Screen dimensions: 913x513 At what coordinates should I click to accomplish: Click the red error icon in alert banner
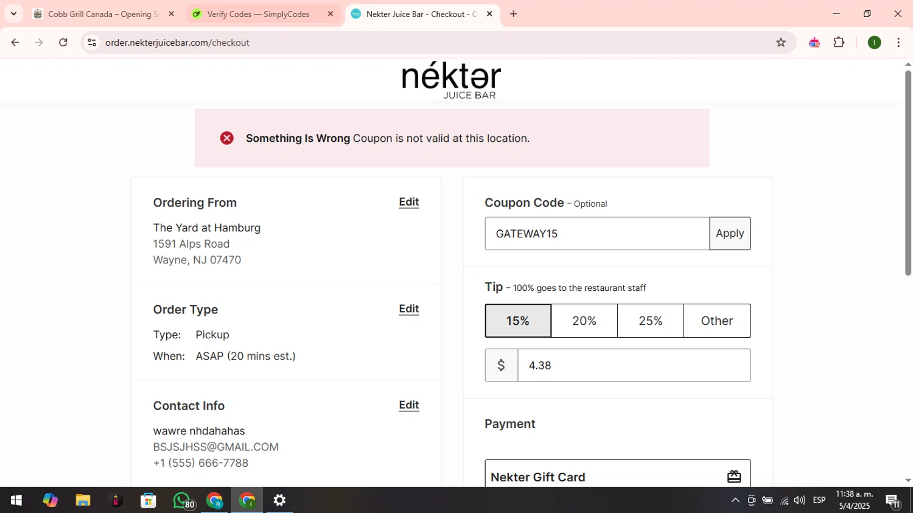(x=227, y=138)
